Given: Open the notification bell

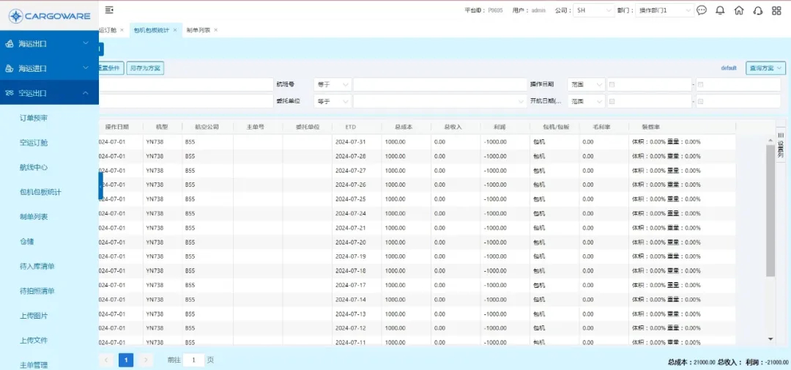Looking at the screenshot, I should (720, 10).
